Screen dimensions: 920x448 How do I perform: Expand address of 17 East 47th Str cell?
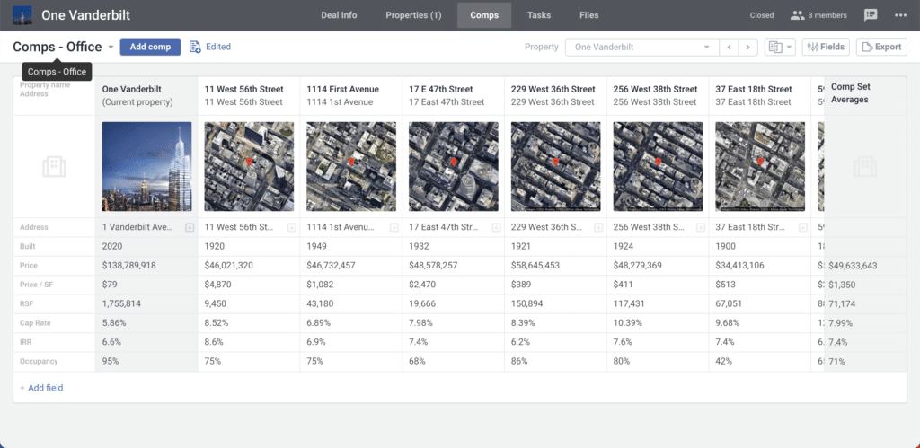496,227
